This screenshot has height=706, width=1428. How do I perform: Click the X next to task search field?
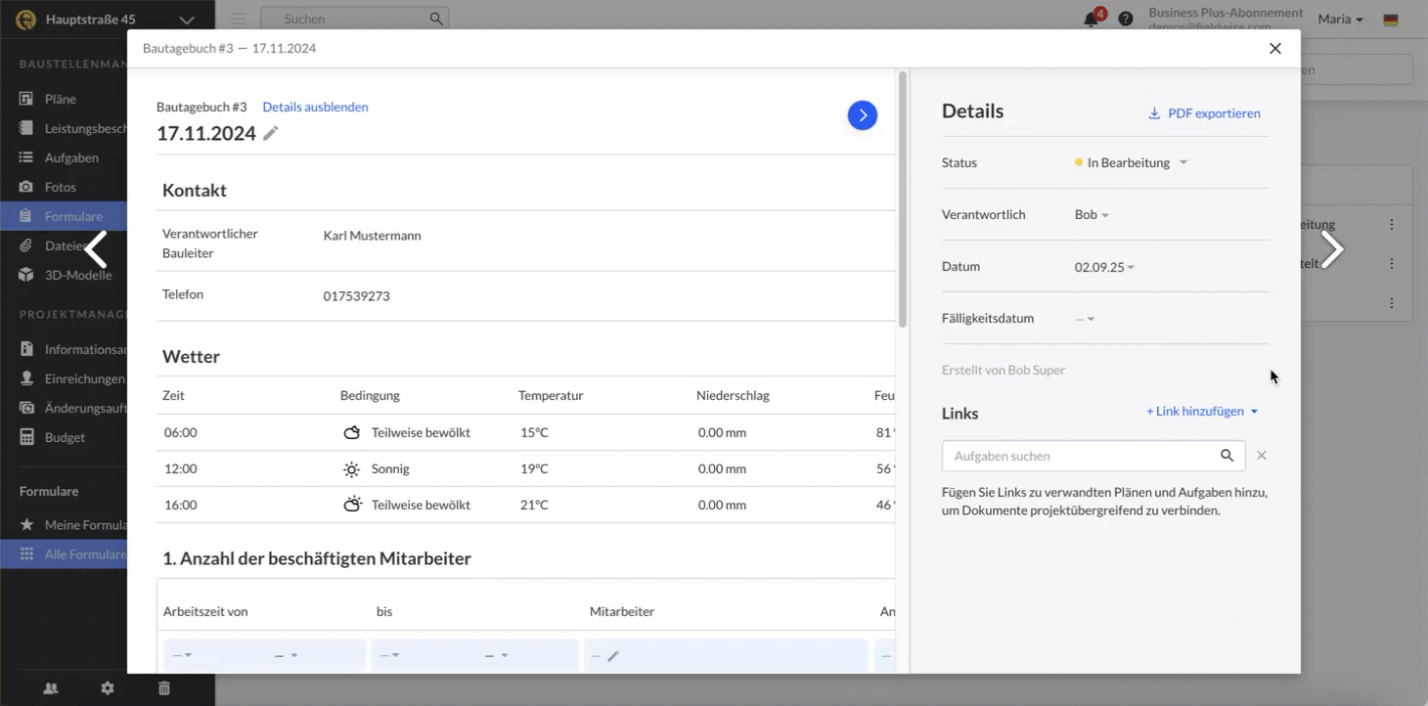(x=1262, y=456)
